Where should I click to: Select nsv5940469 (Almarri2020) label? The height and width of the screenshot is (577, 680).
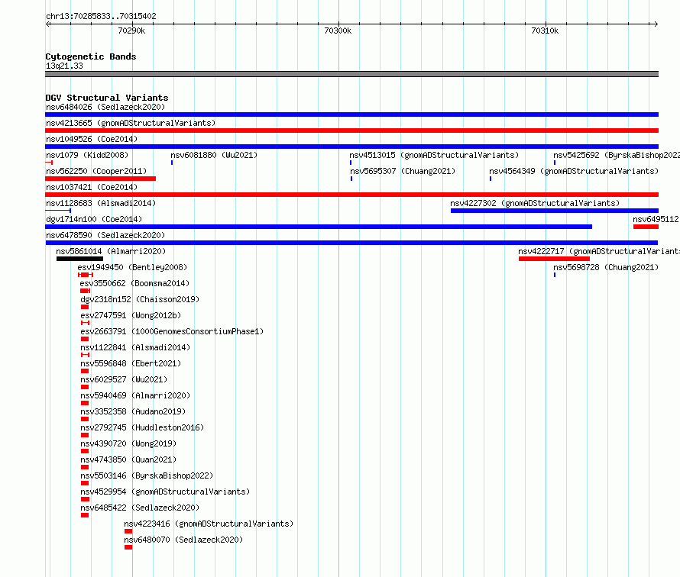[135, 395]
